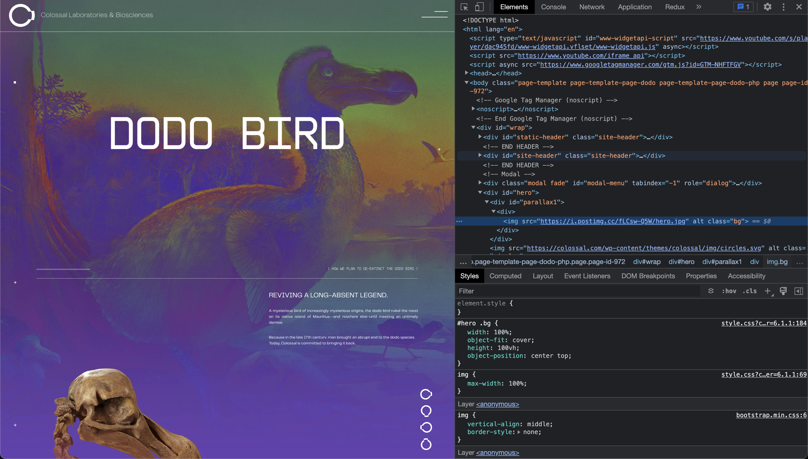Click first Layer anonymous link
Screen dimensions: 808x459
coord(497,404)
